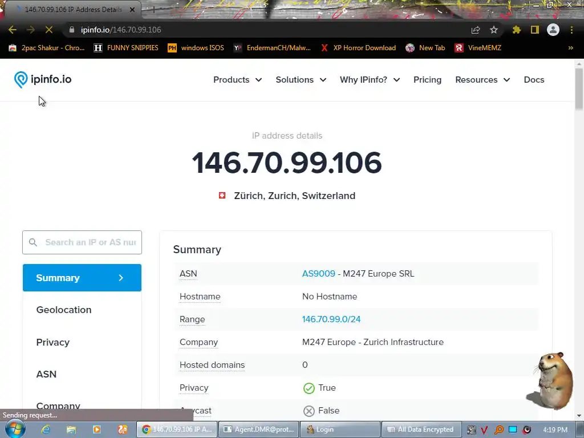Open the Docs page
The image size is (584, 438).
tap(534, 80)
